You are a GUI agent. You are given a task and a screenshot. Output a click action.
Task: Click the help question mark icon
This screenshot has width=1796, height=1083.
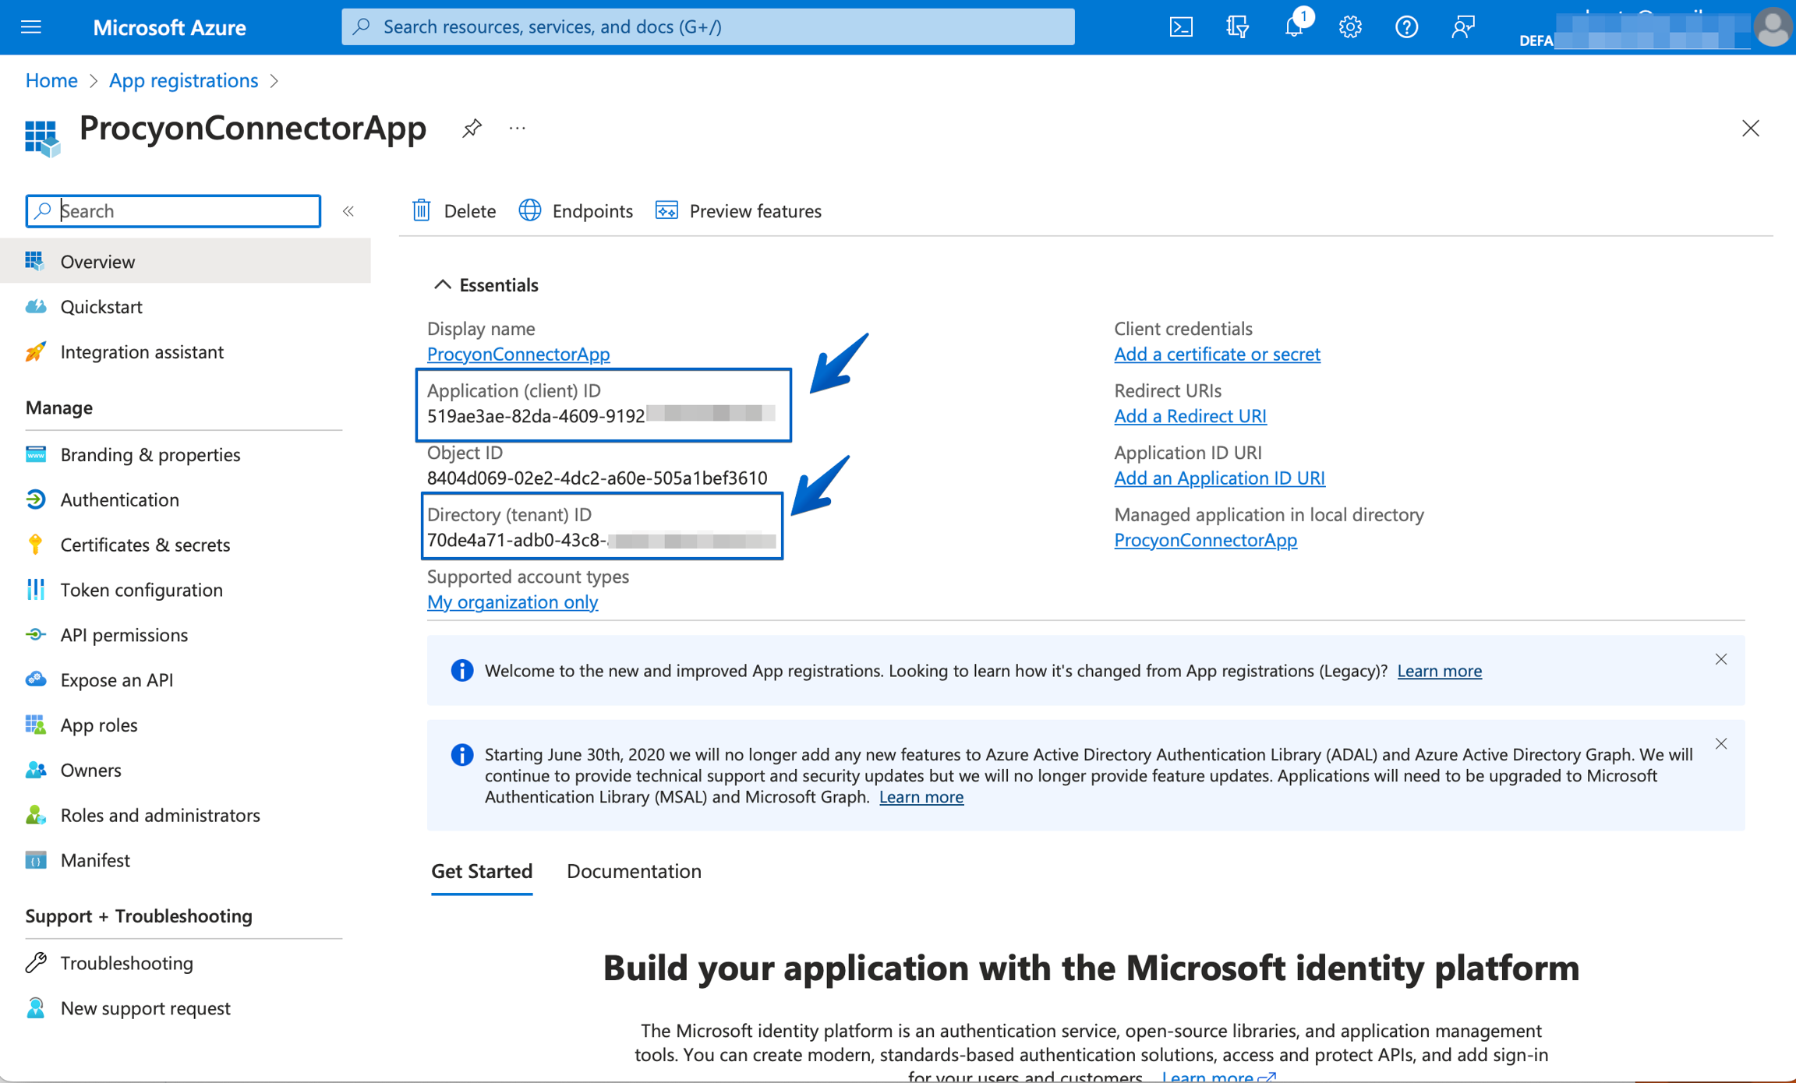click(1406, 27)
